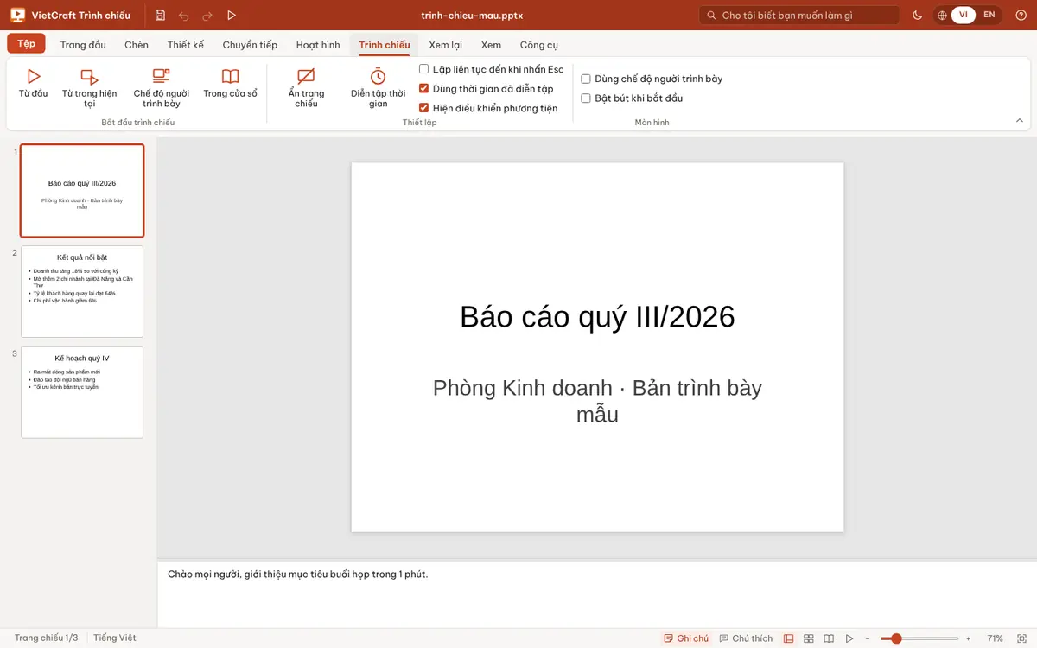Start Diễn tập thời gian rehearsal

click(x=379, y=88)
